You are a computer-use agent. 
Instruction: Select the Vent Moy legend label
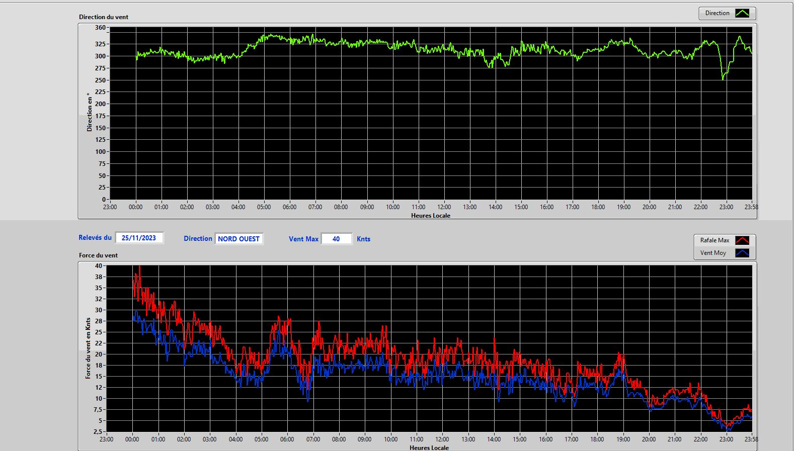(x=713, y=253)
